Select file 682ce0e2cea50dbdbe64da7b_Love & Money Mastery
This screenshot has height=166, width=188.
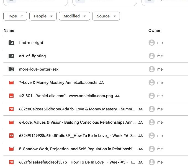(77, 109)
